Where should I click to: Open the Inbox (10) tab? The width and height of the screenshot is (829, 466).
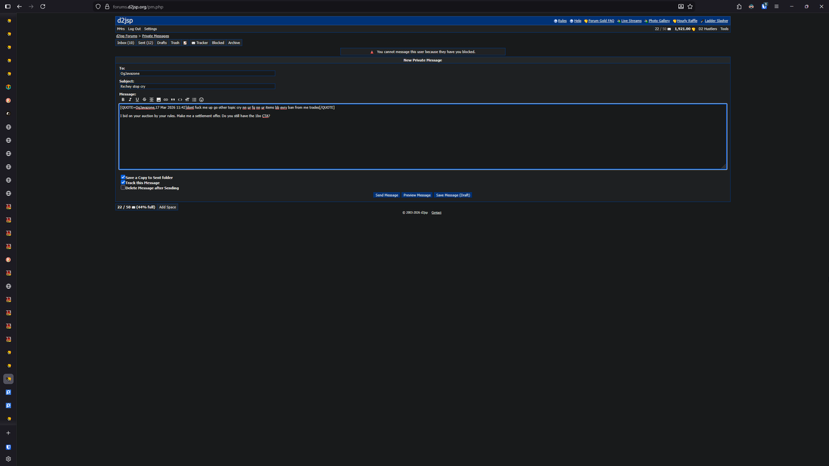point(126,43)
